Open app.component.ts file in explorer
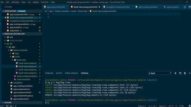 [x=21, y=99]
